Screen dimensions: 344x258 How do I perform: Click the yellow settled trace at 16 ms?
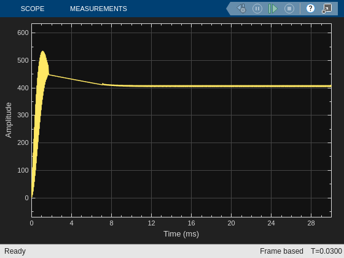pos(191,86)
